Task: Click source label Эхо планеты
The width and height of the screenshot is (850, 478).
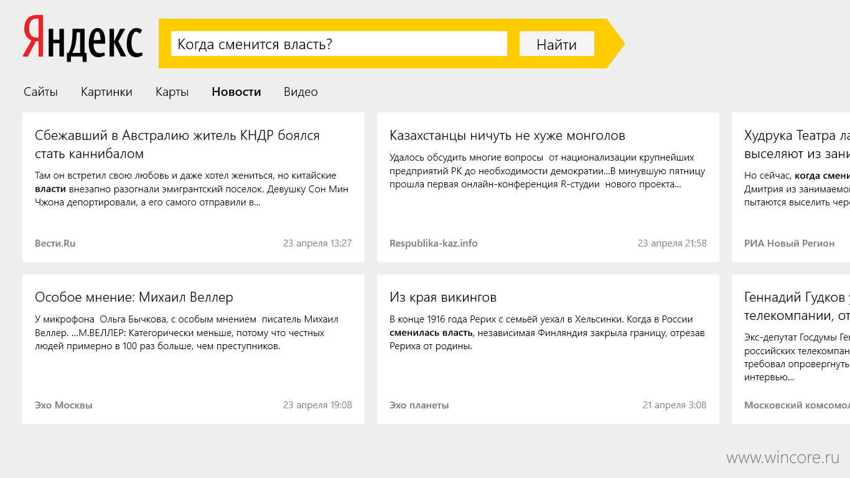Action: tap(419, 405)
